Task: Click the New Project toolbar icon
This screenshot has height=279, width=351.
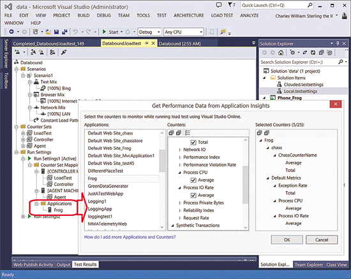Action: click(x=35, y=32)
